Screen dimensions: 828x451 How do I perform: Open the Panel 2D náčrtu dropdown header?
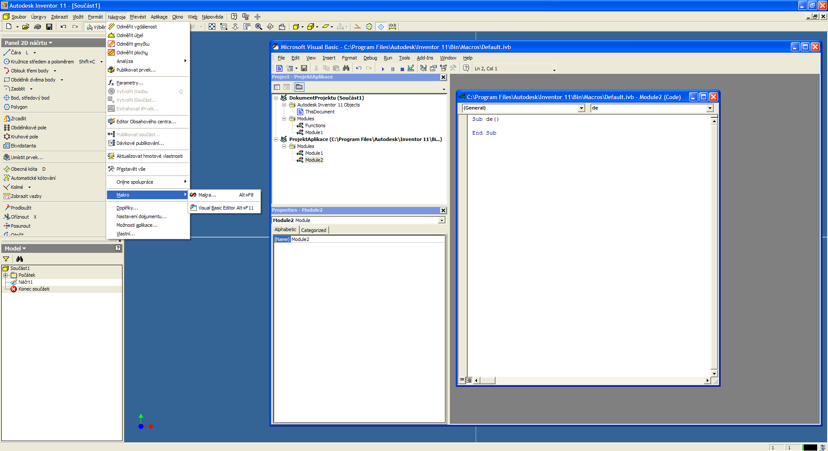[28, 43]
